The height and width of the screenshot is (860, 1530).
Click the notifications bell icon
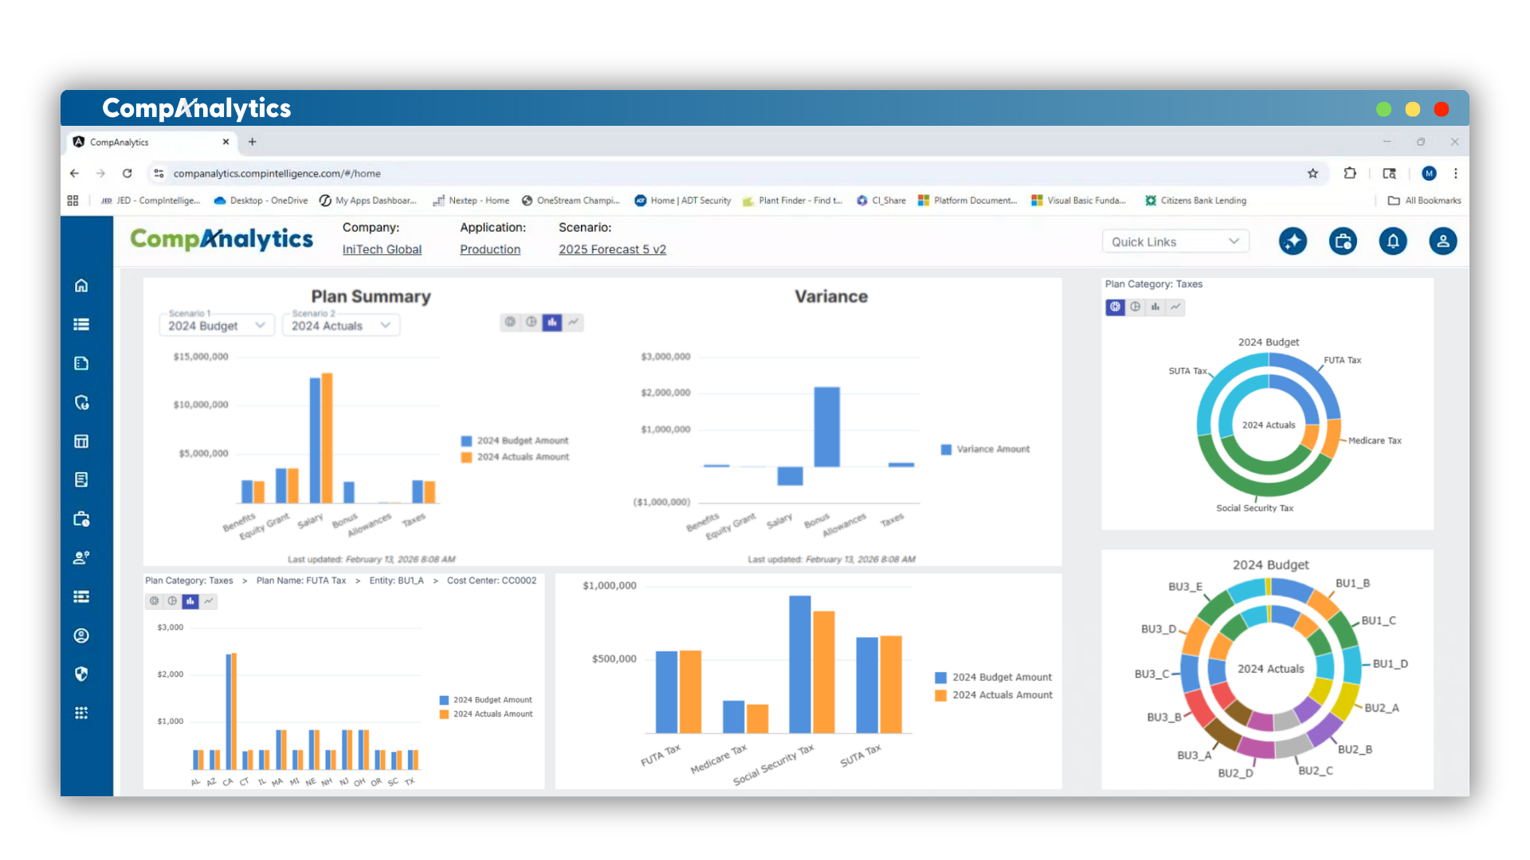pyautogui.click(x=1393, y=241)
